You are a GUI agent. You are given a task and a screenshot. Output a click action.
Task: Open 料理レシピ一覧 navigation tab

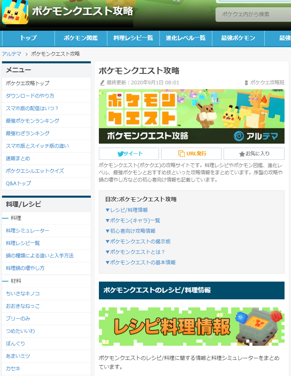point(133,38)
